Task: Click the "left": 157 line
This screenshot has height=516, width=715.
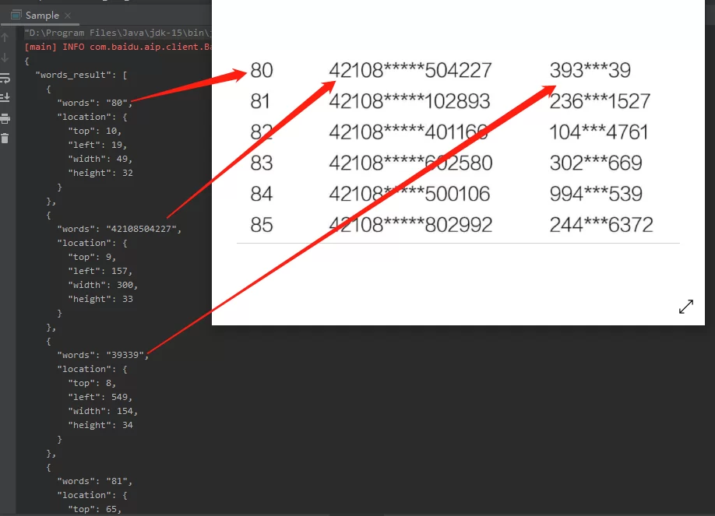Action: coord(100,271)
